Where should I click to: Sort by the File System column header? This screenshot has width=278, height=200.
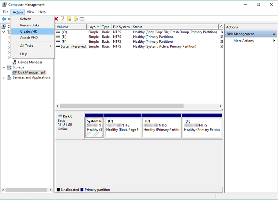click(x=121, y=27)
